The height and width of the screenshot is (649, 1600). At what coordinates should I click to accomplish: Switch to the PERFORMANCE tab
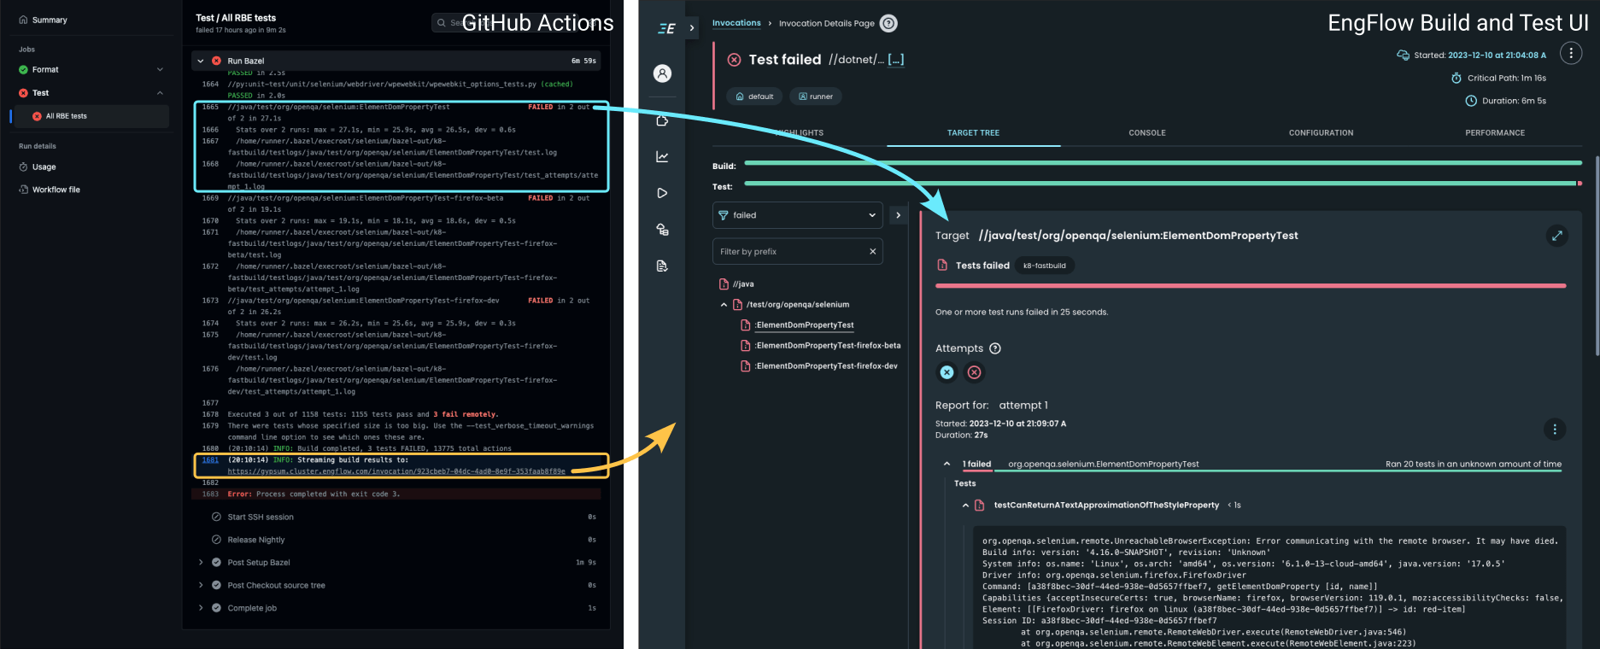tap(1495, 133)
